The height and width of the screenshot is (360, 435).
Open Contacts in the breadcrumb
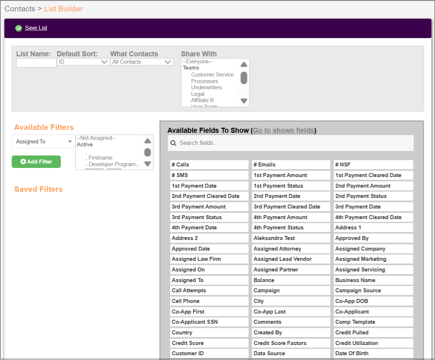pyautogui.click(x=20, y=8)
